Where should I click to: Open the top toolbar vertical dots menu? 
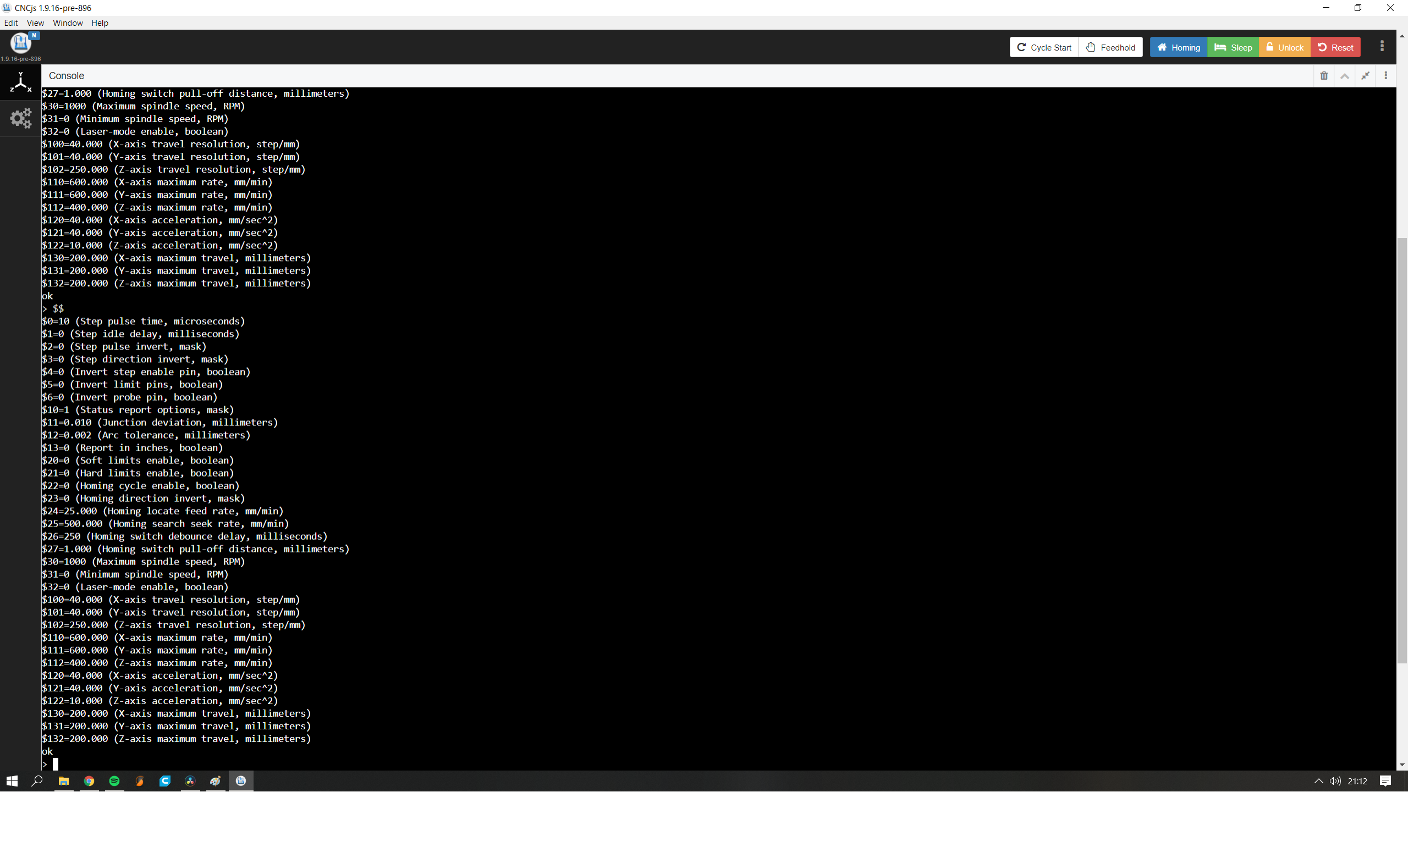click(1382, 46)
